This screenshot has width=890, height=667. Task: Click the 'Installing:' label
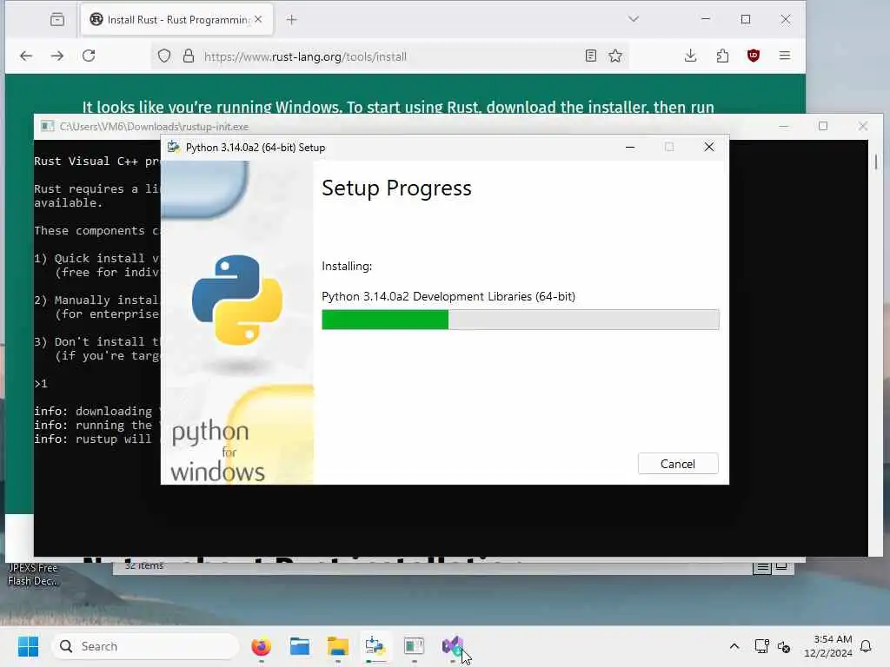click(x=347, y=266)
